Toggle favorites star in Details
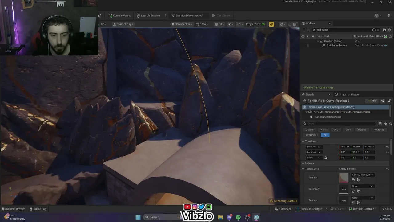This screenshot has height=222, width=394. 385,124
